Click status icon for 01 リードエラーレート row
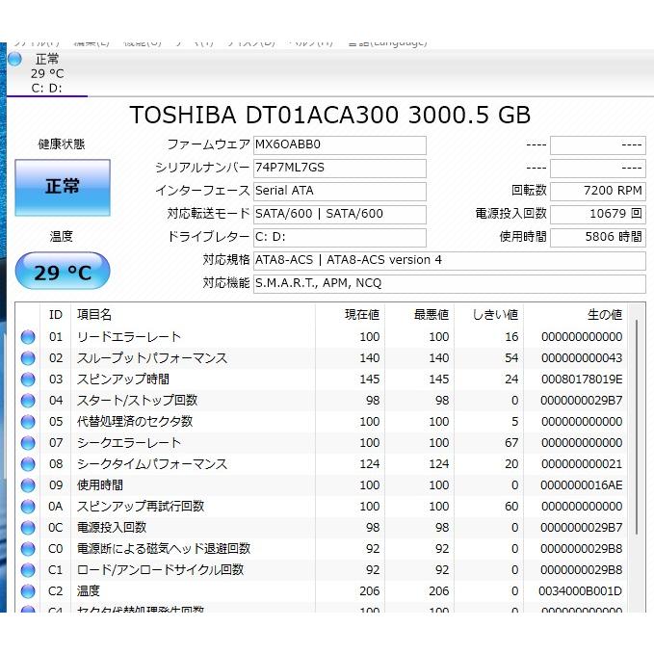 [x=28, y=336]
